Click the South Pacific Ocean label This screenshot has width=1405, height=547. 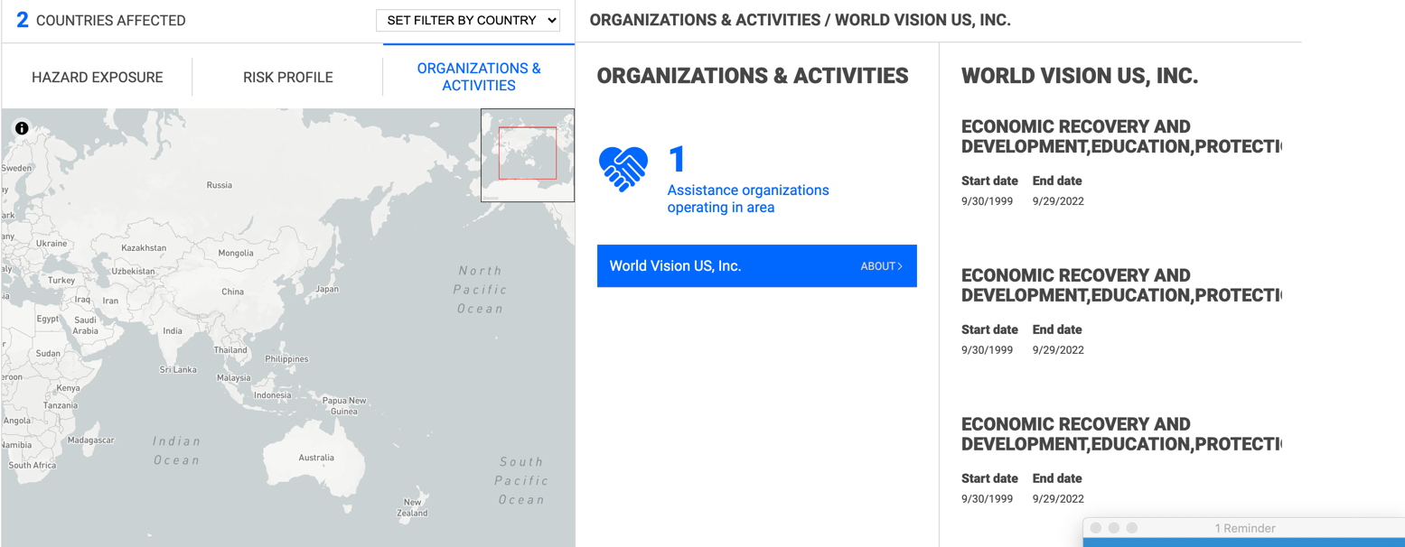(x=521, y=480)
